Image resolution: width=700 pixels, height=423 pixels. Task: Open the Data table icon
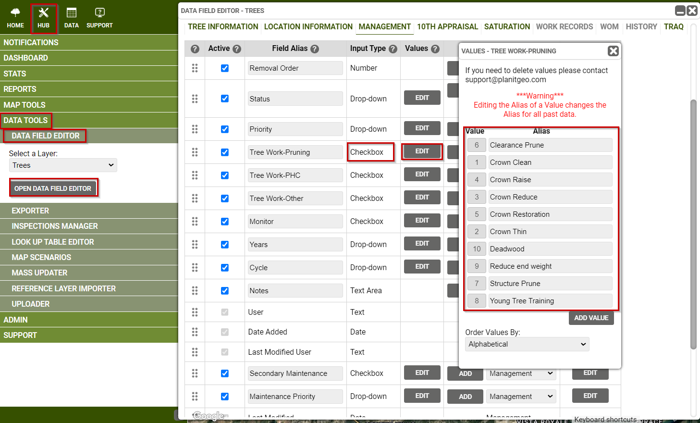pyautogui.click(x=72, y=13)
